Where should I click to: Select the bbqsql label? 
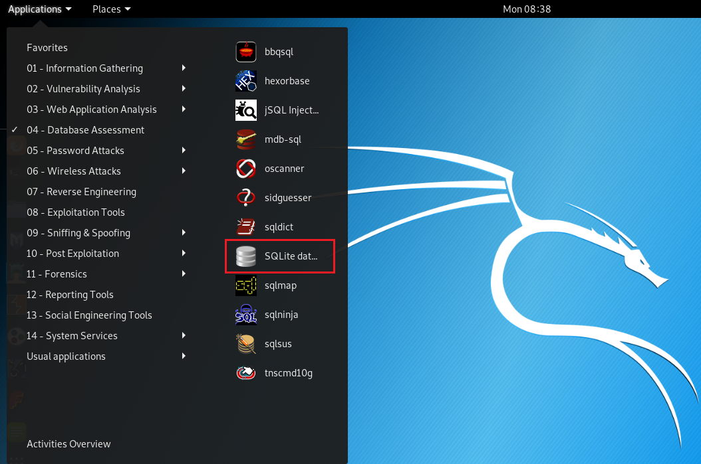click(x=279, y=52)
